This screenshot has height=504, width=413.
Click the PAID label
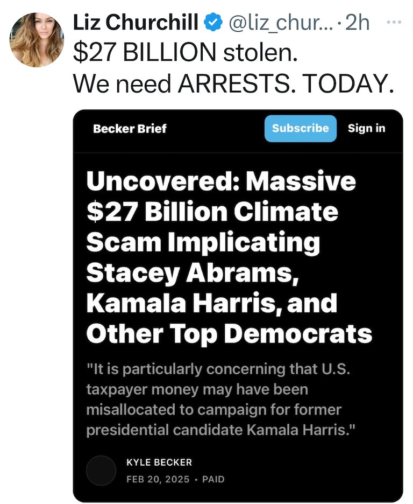pos(213,479)
